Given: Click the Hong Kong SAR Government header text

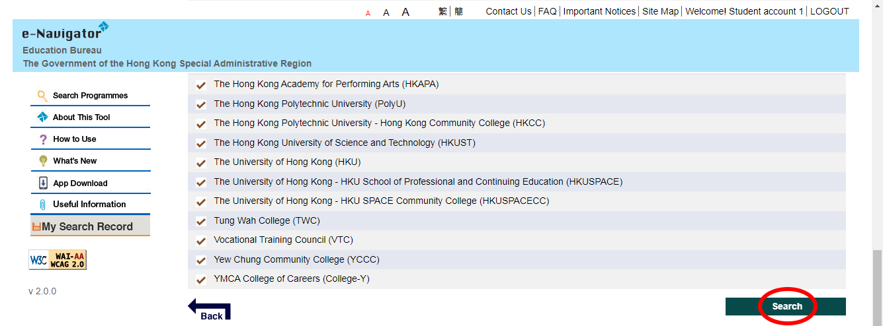Looking at the screenshot, I should 167,64.
